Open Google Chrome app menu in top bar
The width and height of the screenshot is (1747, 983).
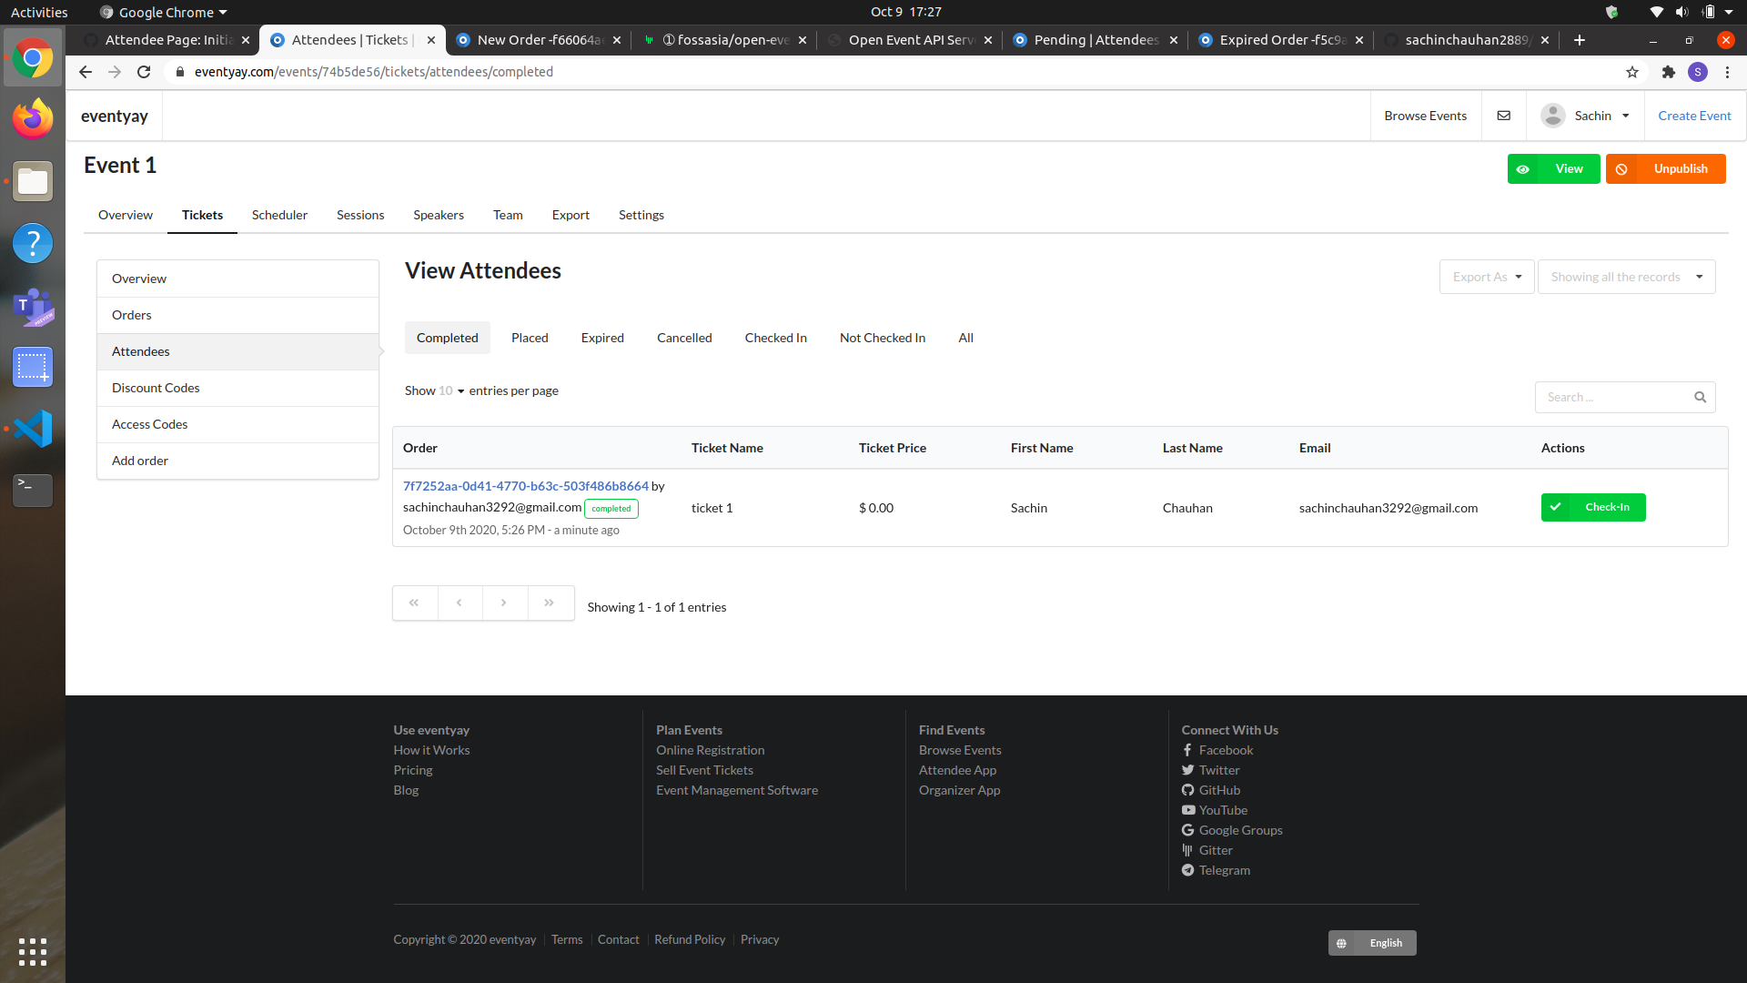point(164,12)
